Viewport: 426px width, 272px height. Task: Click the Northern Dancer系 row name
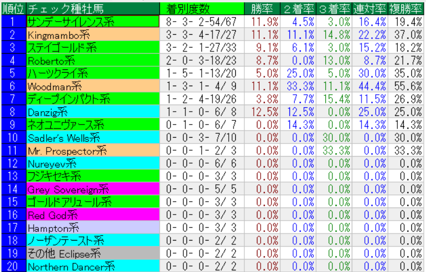tap(93, 266)
